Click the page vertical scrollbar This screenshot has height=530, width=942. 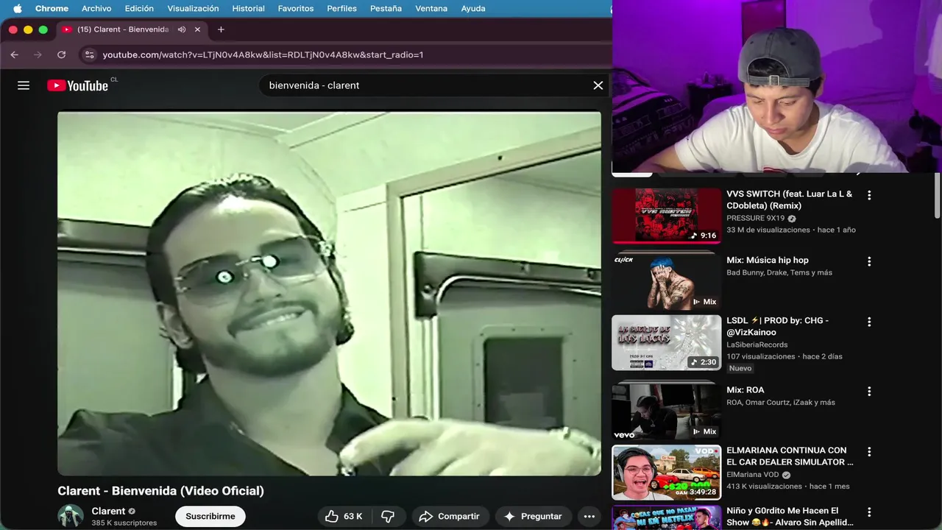click(938, 196)
